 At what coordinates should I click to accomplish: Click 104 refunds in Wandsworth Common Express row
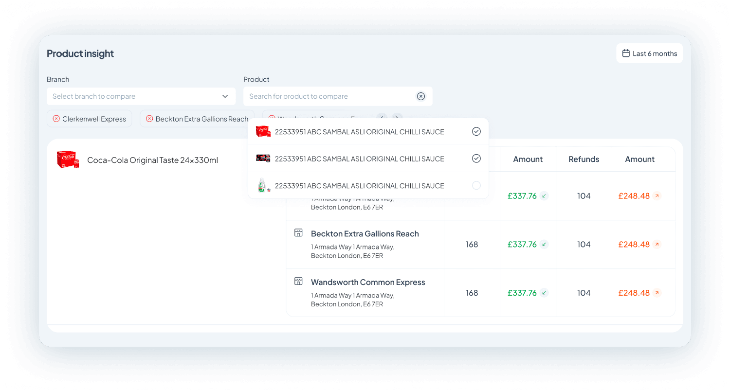tap(584, 293)
